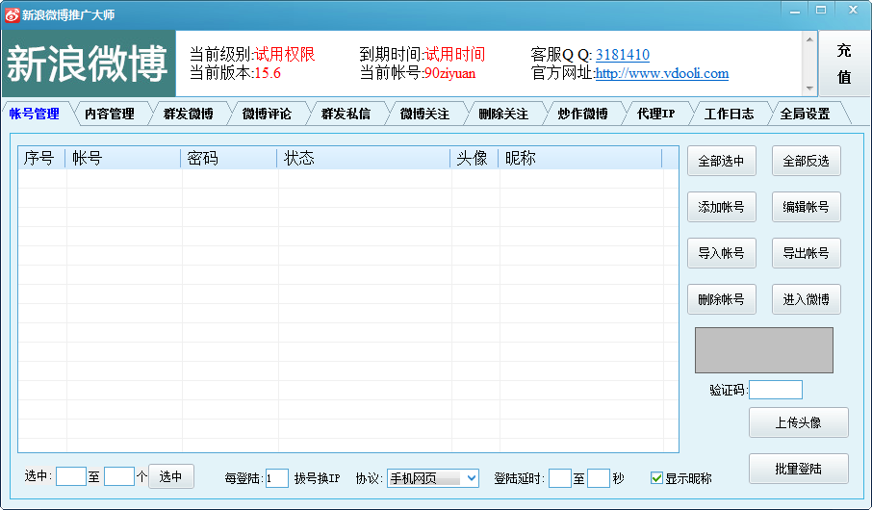This screenshot has width=872, height=510.
Task: Open the 微博关注 tab
Action: (424, 114)
